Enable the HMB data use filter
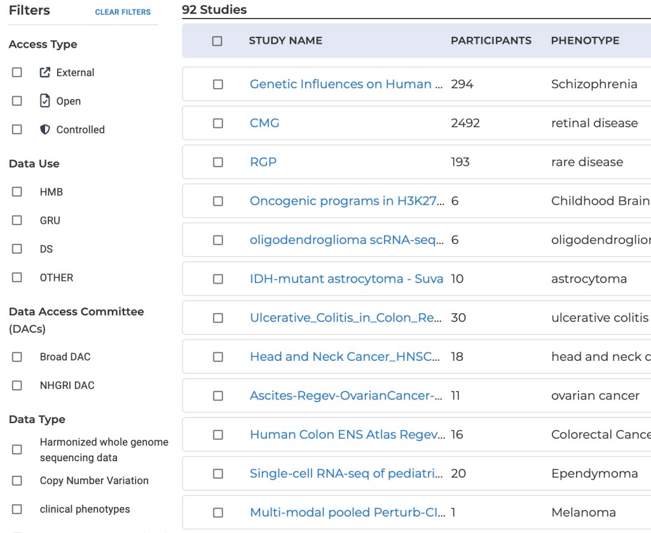This screenshot has height=533, width=651. pos(17,192)
